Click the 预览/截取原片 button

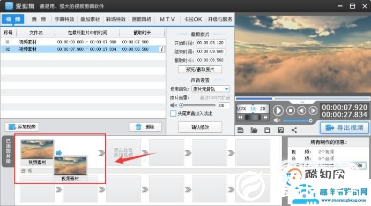[x=200, y=70]
